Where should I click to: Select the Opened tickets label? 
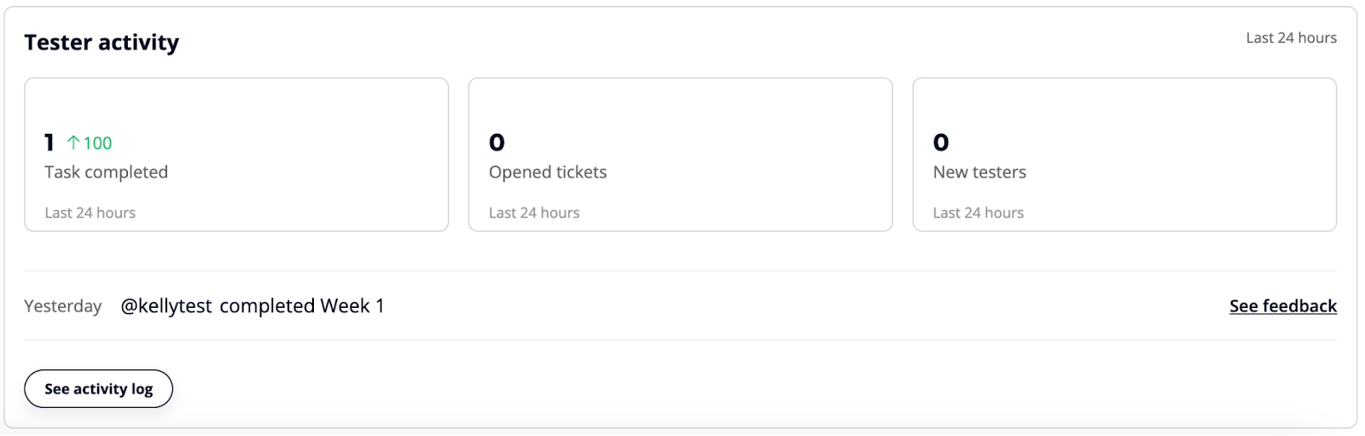coord(548,172)
